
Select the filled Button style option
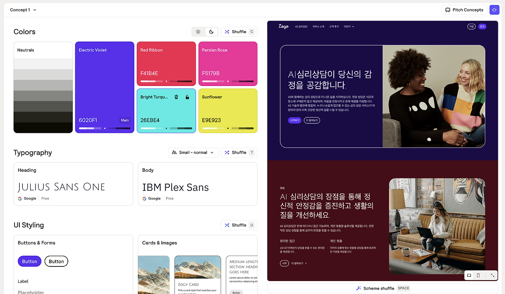pos(29,261)
